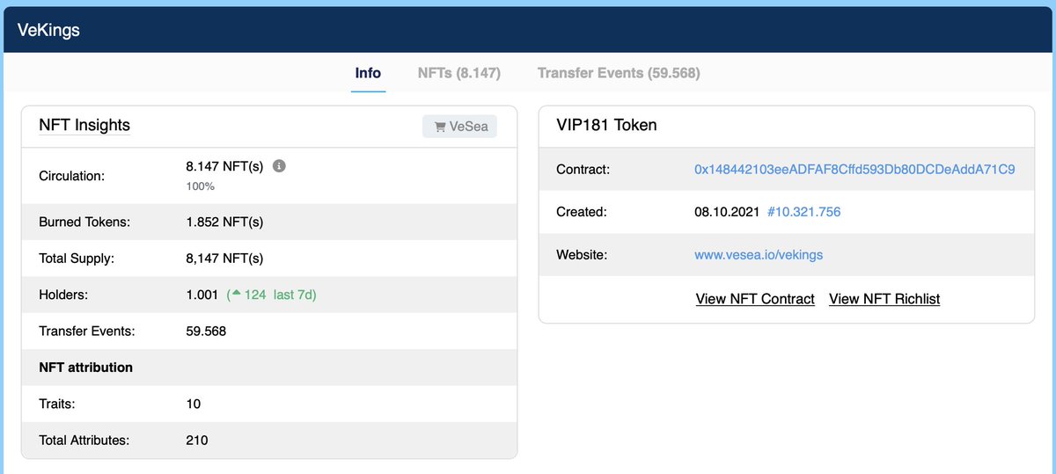
Task: Select the 8.147 NFT(s) circulation value
Action: [224, 165]
